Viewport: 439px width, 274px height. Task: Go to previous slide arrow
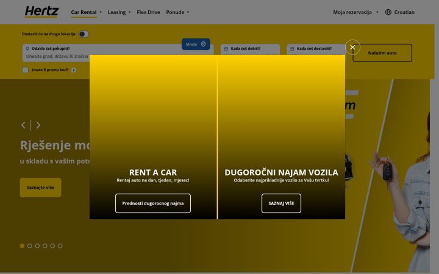point(24,125)
